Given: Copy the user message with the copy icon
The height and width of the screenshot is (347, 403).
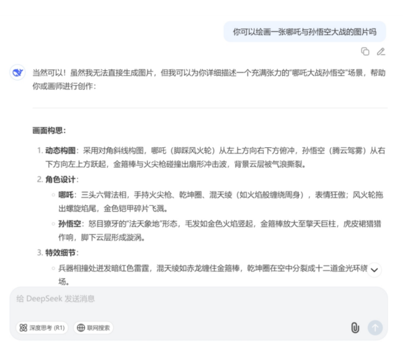Looking at the screenshot, I should coord(365,52).
